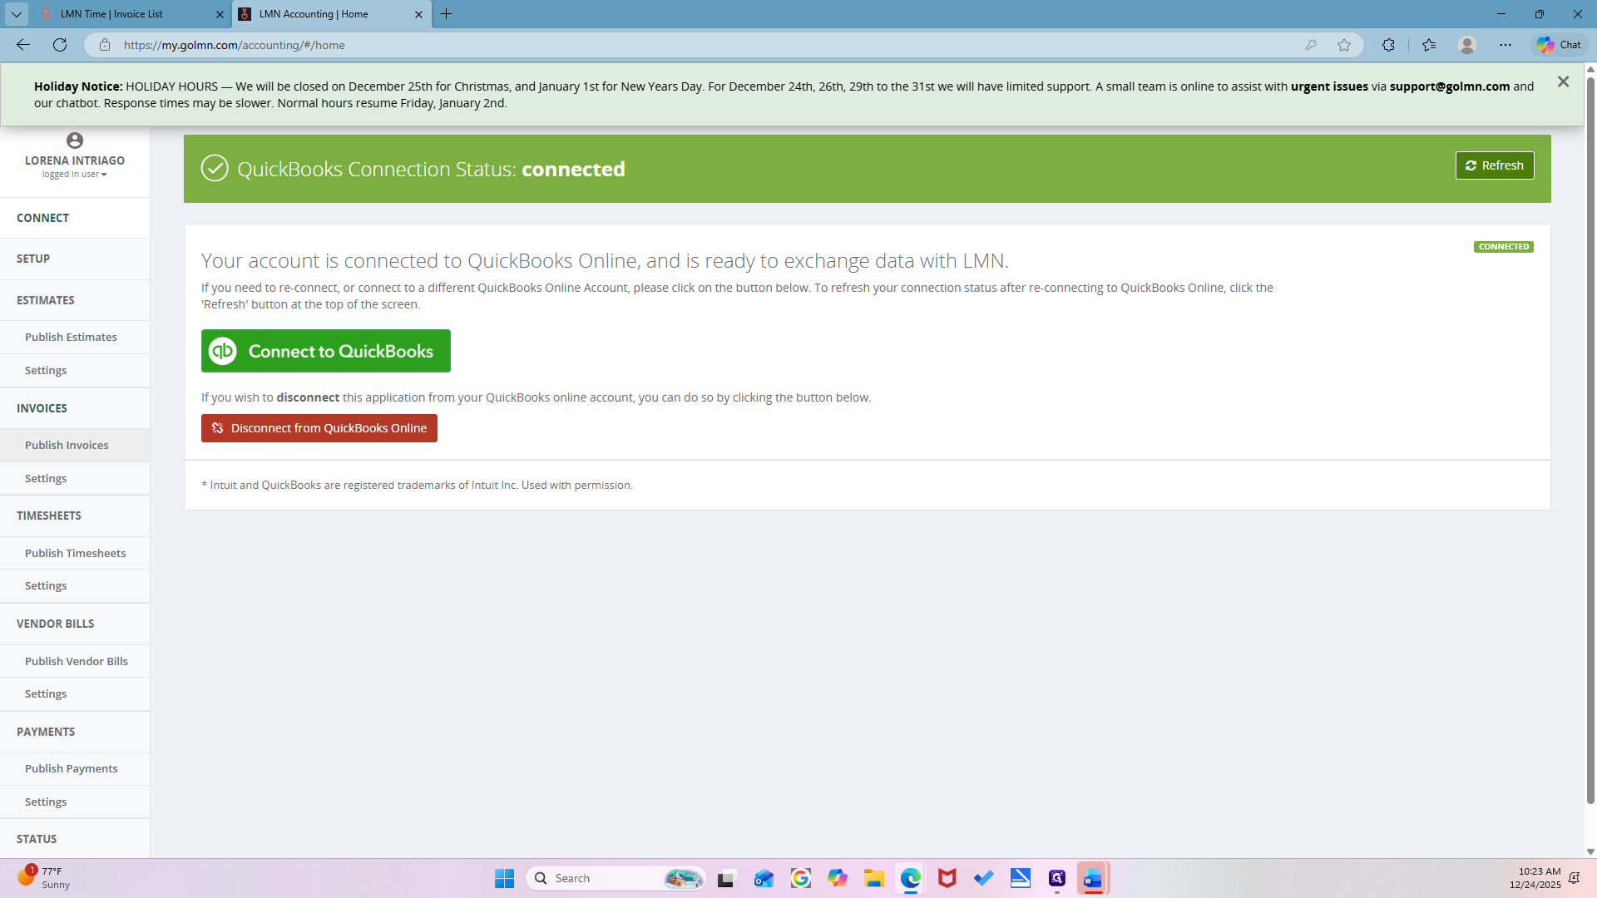Image resolution: width=1597 pixels, height=898 pixels.
Task: Go to Publish Invoices
Action: point(75,445)
